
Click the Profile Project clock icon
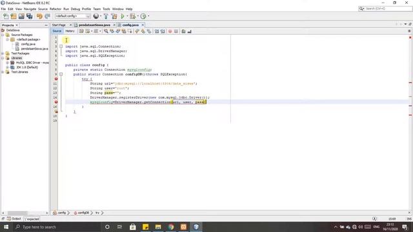143,16
